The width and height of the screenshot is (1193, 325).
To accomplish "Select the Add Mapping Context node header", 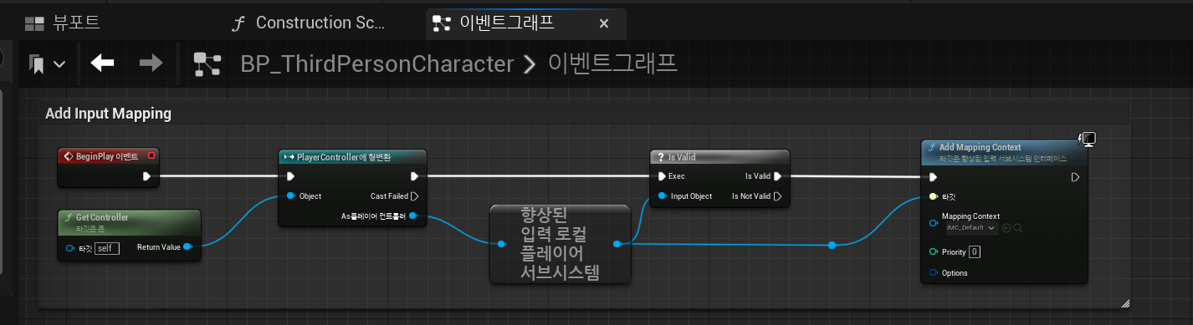I will pos(1004,152).
